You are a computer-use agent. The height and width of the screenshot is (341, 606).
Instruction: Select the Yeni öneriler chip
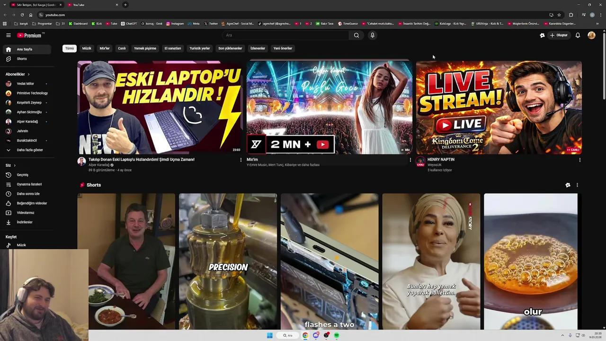pos(283,48)
